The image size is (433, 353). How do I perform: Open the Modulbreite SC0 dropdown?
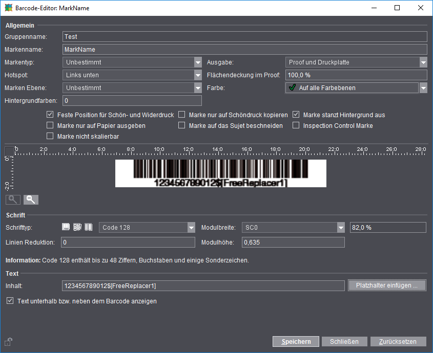click(341, 227)
